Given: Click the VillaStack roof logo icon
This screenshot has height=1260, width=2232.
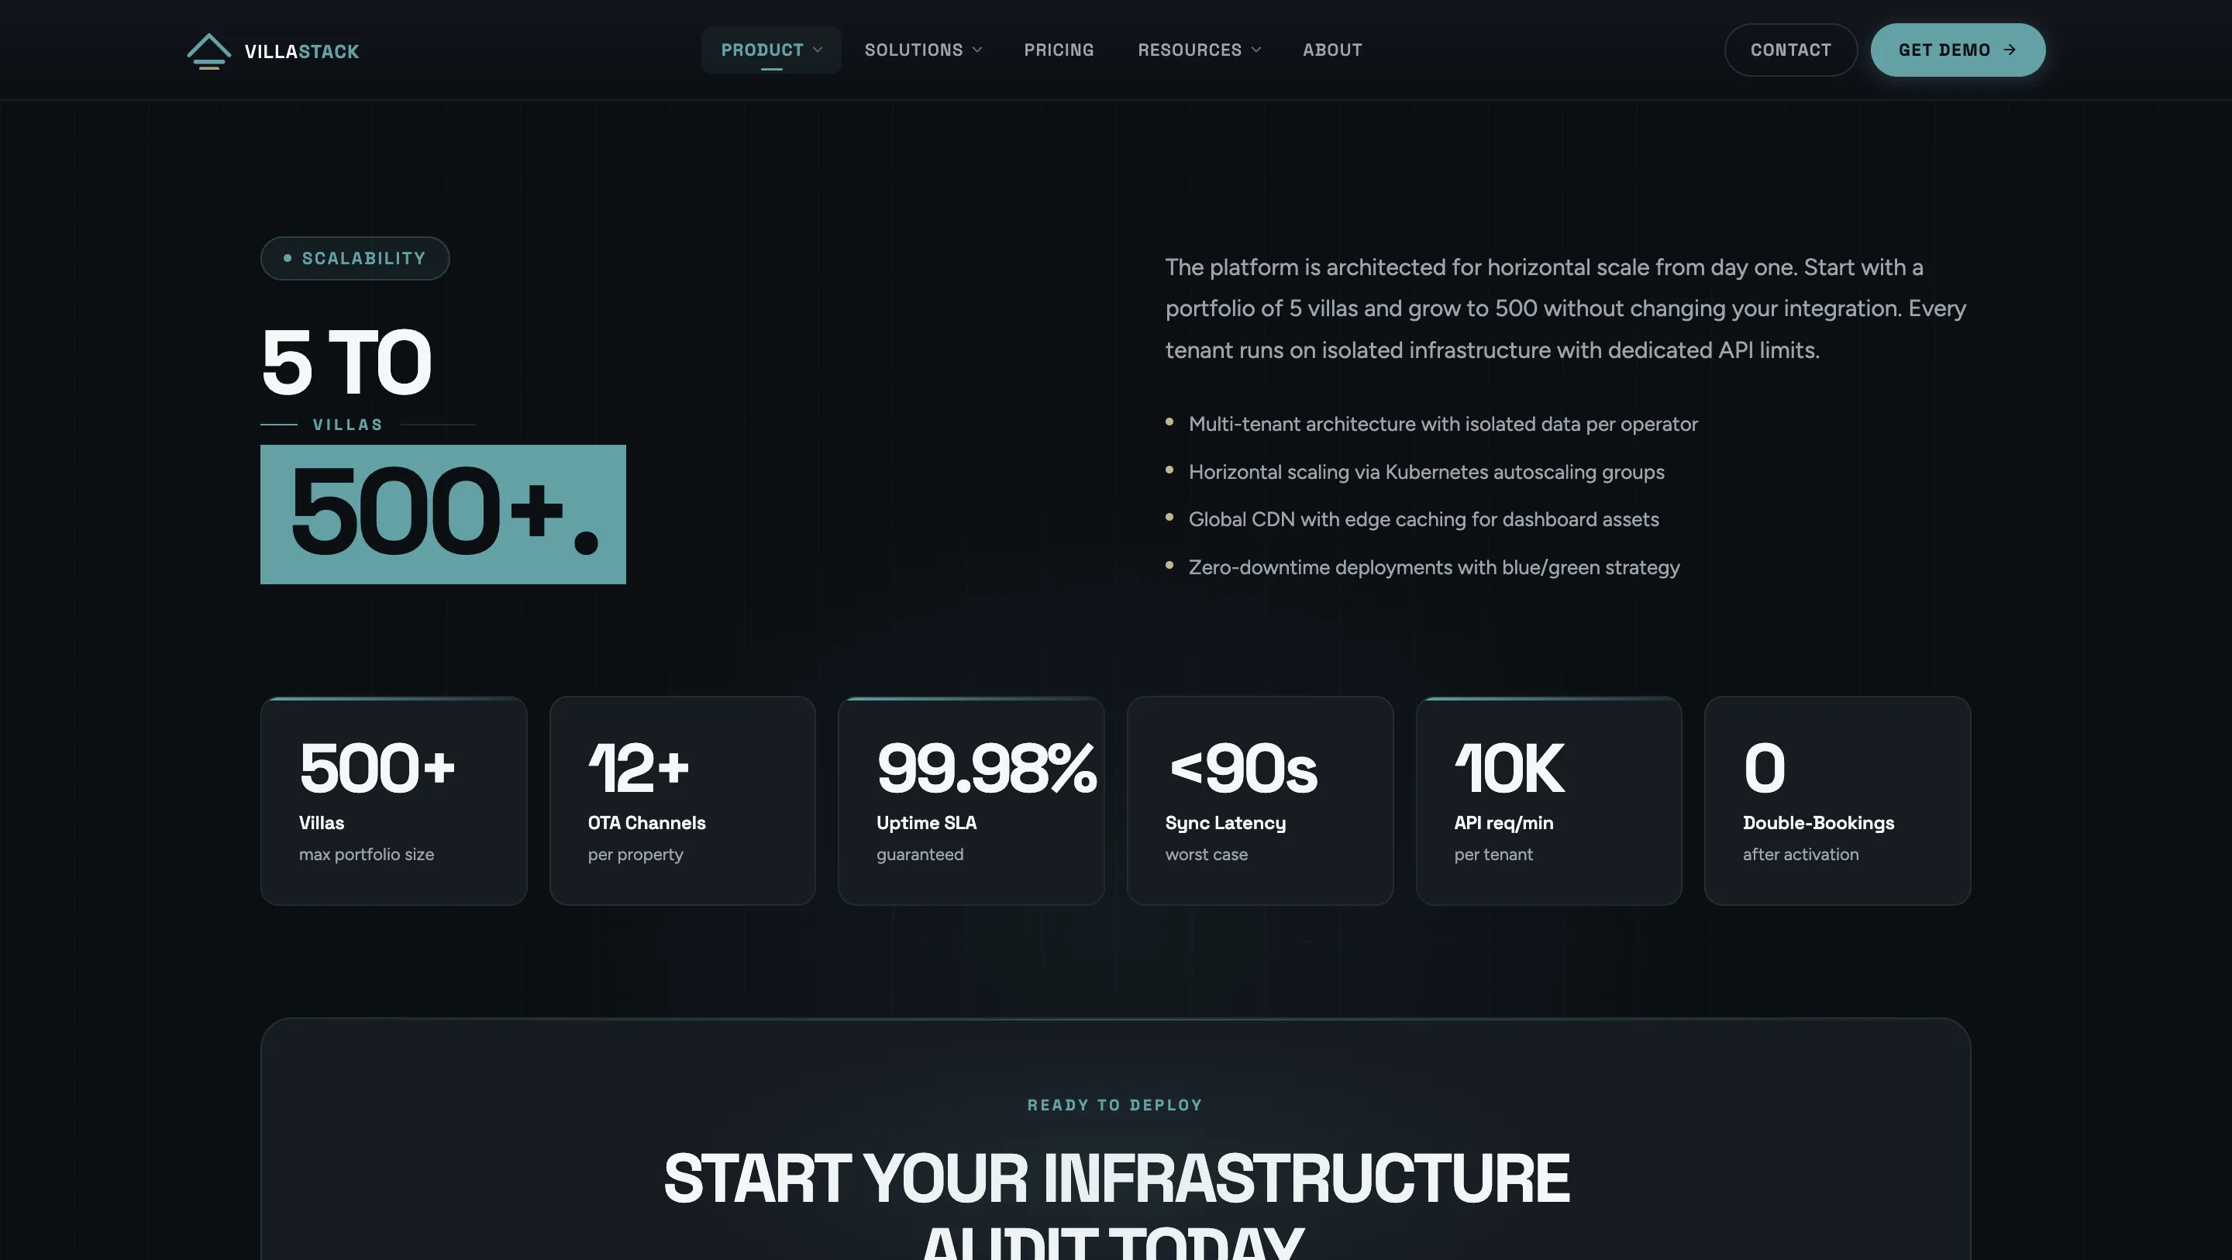Looking at the screenshot, I should pyautogui.click(x=208, y=50).
